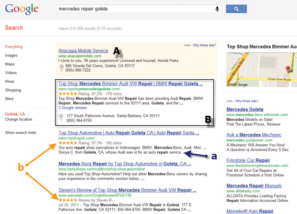Screen dimensions: 297x214
Task: Activate the microphone voice search icon
Action: 217,9
